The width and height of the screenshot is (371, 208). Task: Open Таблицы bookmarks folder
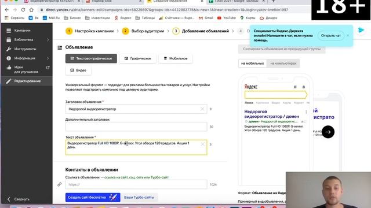click(x=145, y=18)
